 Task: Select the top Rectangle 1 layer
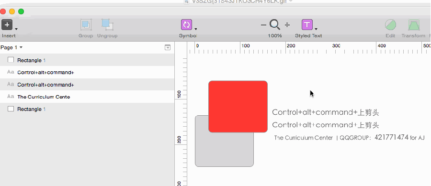pyautogui.click(x=87, y=60)
